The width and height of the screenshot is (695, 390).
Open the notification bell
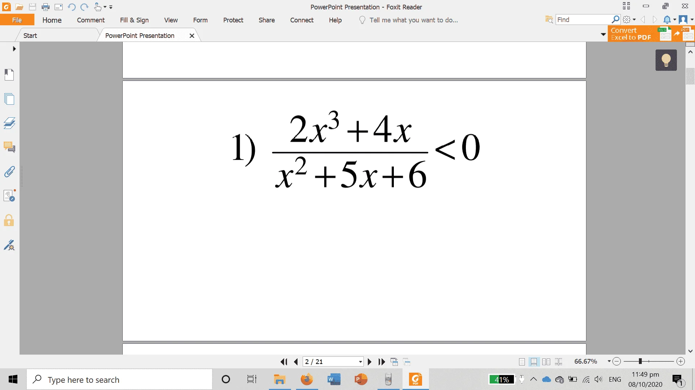[x=667, y=19]
